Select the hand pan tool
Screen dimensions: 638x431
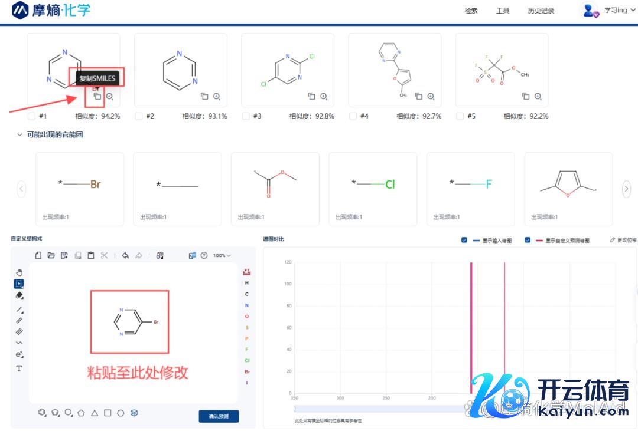[19, 272]
